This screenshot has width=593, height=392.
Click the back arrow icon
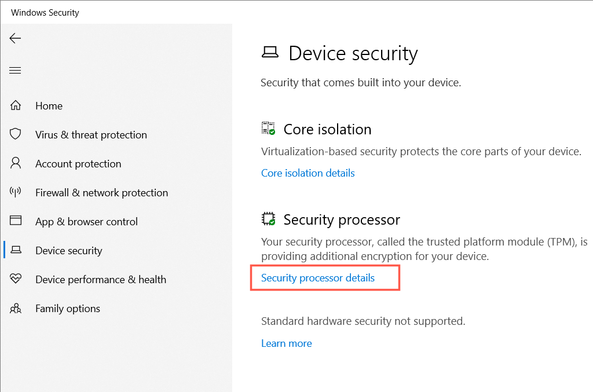tap(15, 38)
